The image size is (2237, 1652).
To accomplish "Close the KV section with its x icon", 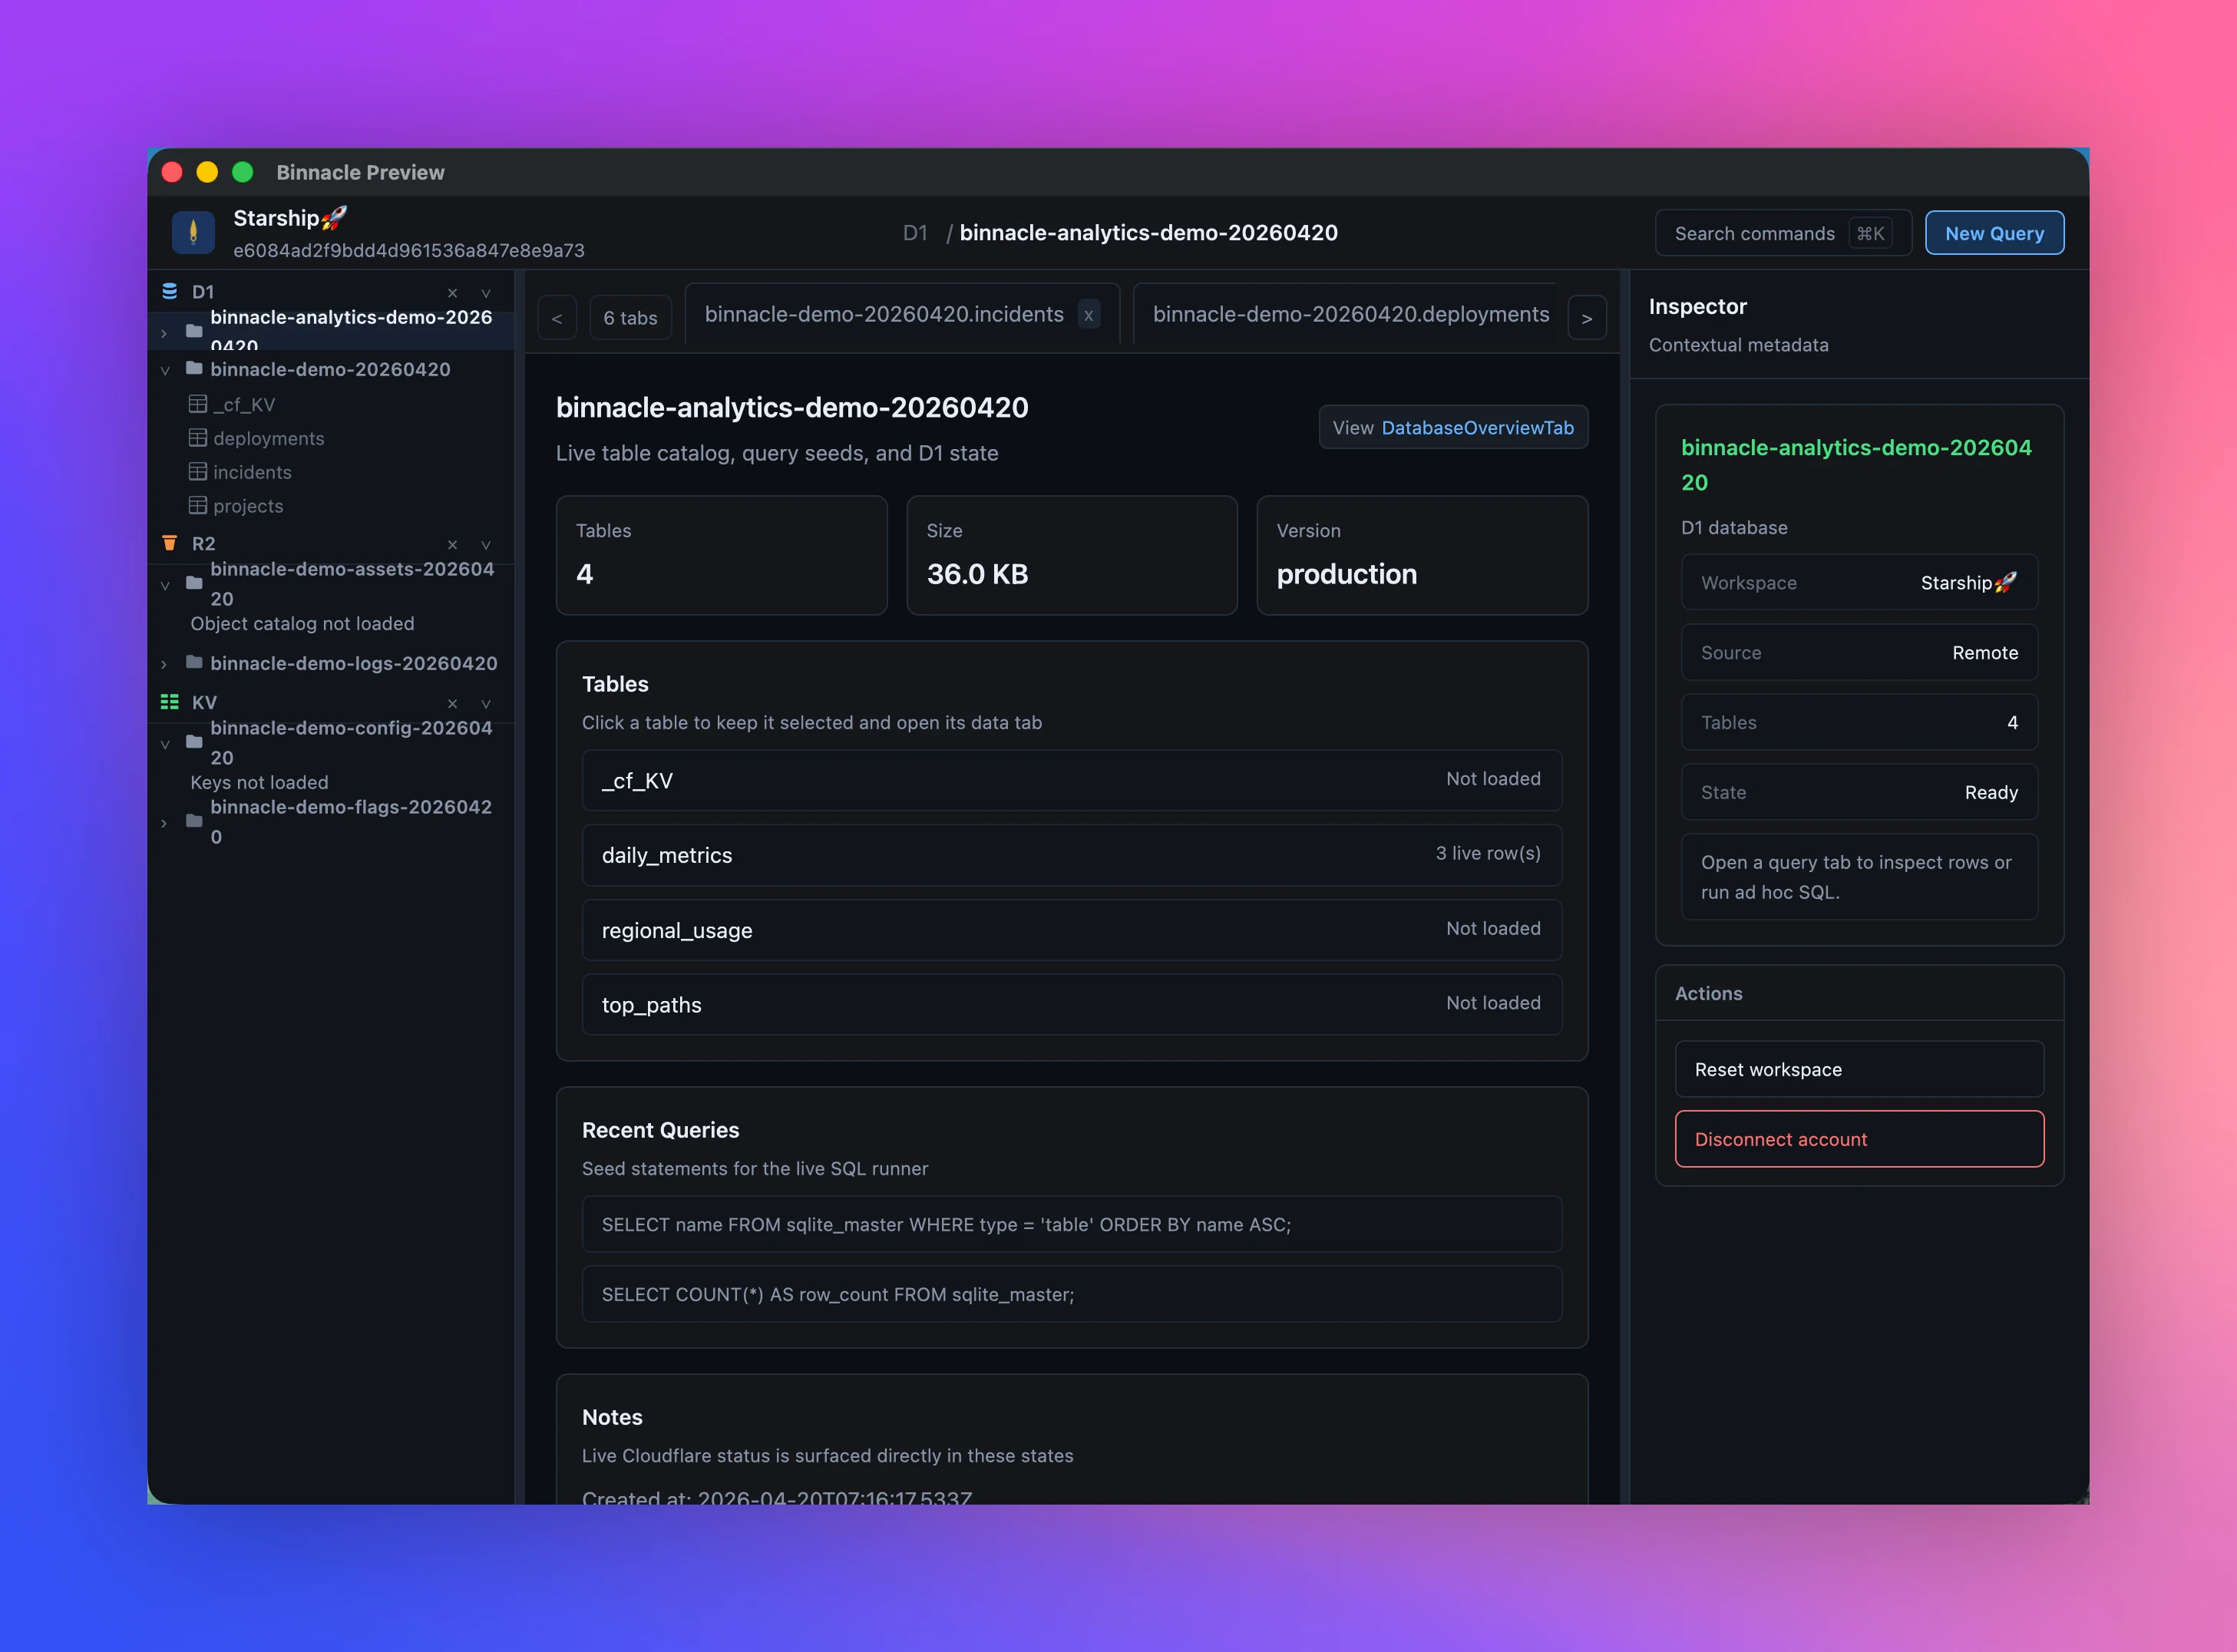I will tap(452, 704).
